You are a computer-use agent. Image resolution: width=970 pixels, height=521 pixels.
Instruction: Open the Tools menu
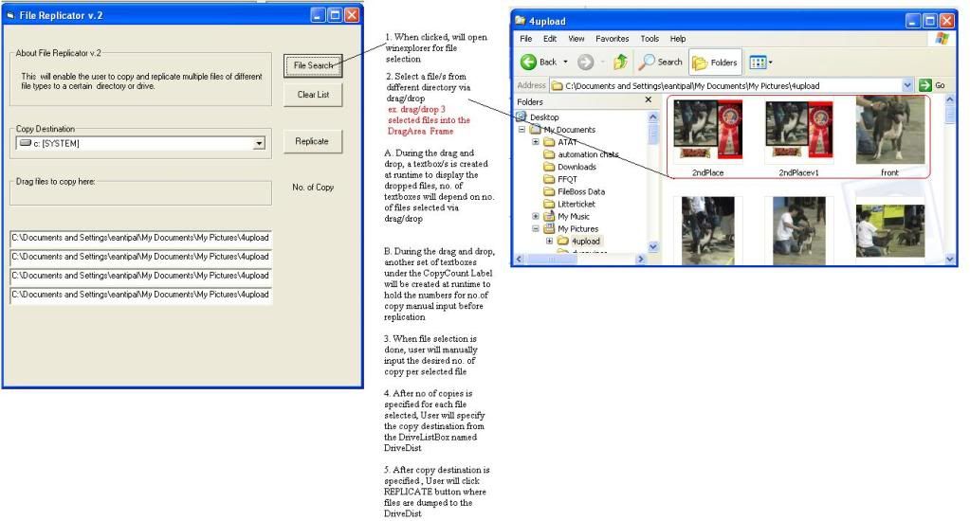pos(650,39)
